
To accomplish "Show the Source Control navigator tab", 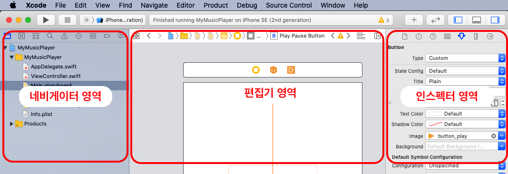I will pyautogui.click(x=21, y=36).
